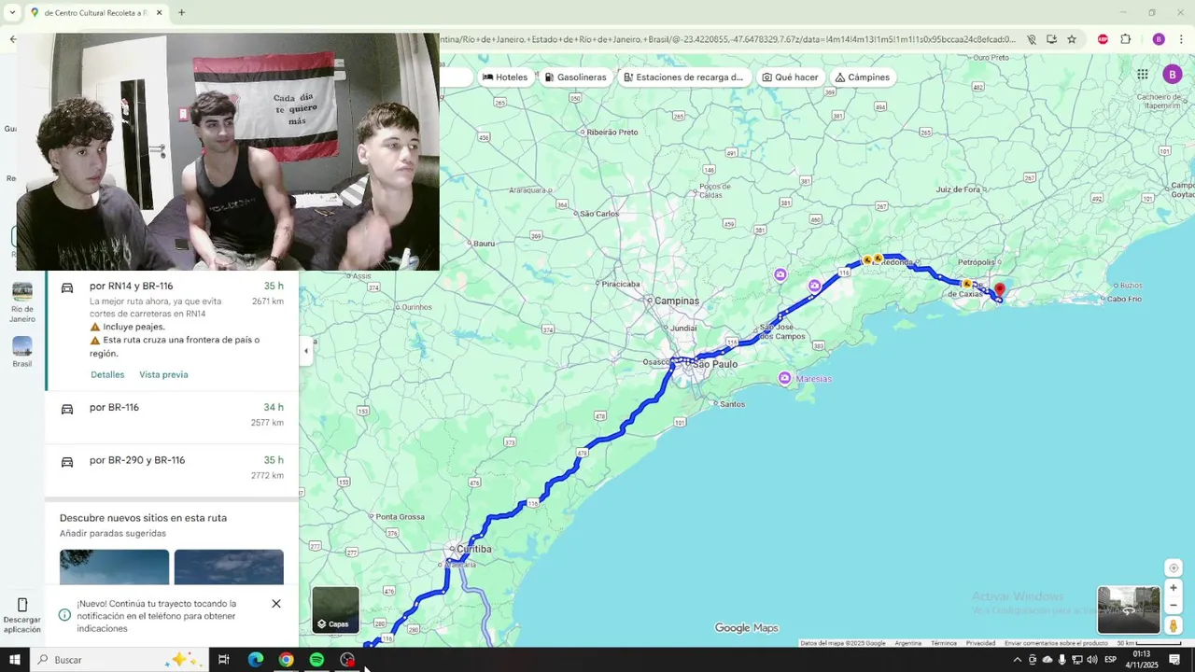
Task: Open the Brasil sidebar shortcut
Action: pyautogui.click(x=22, y=352)
